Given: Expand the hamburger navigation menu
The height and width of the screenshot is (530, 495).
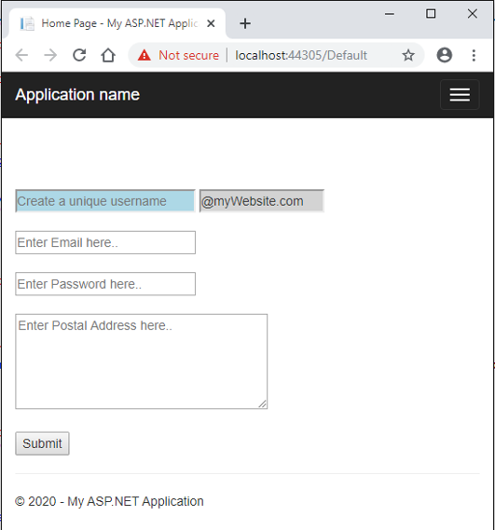Looking at the screenshot, I should pos(460,95).
